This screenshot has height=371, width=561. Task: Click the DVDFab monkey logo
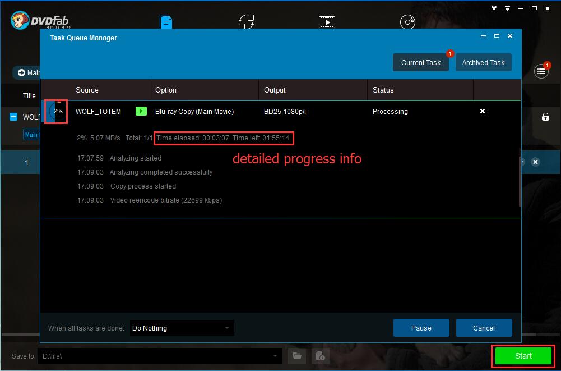coord(20,20)
